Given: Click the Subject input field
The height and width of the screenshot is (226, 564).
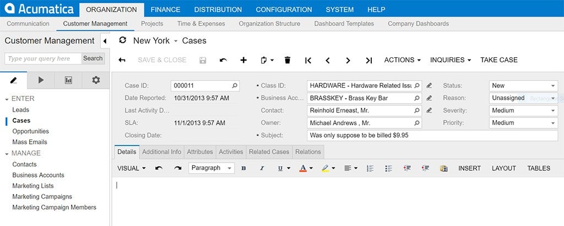Looking at the screenshot, I should tap(432, 136).
